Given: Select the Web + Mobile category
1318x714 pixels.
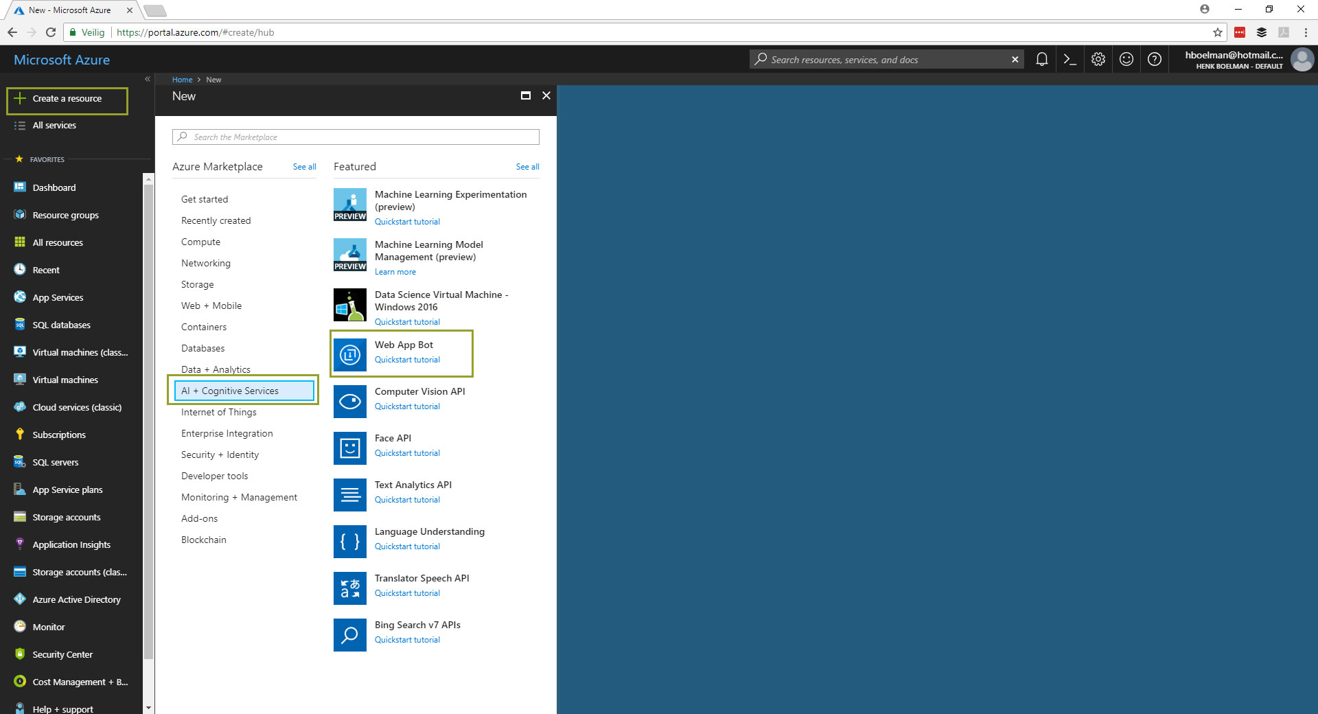Looking at the screenshot, I should (211, 306).
